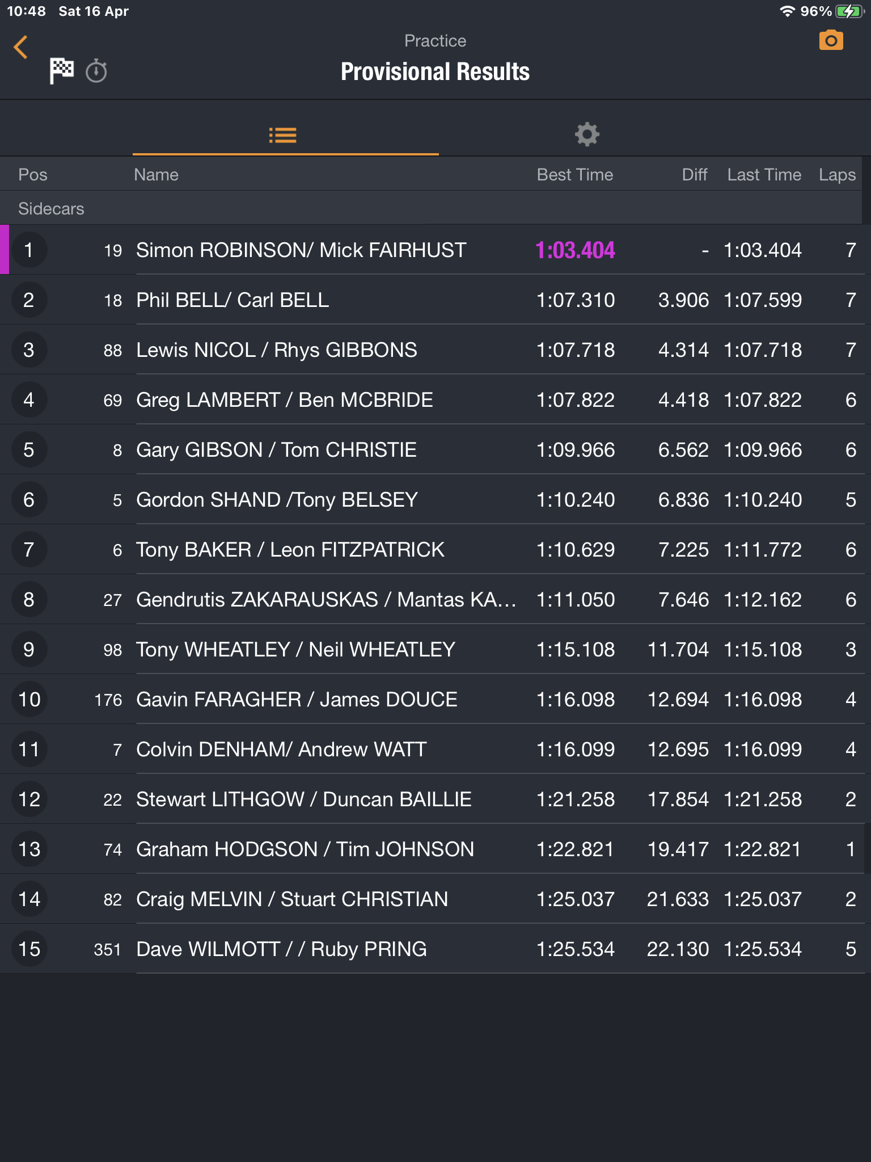This screenshot has height=1162, width=871.
Task: Tap the stopwatch icon
Action: point(96,71)
